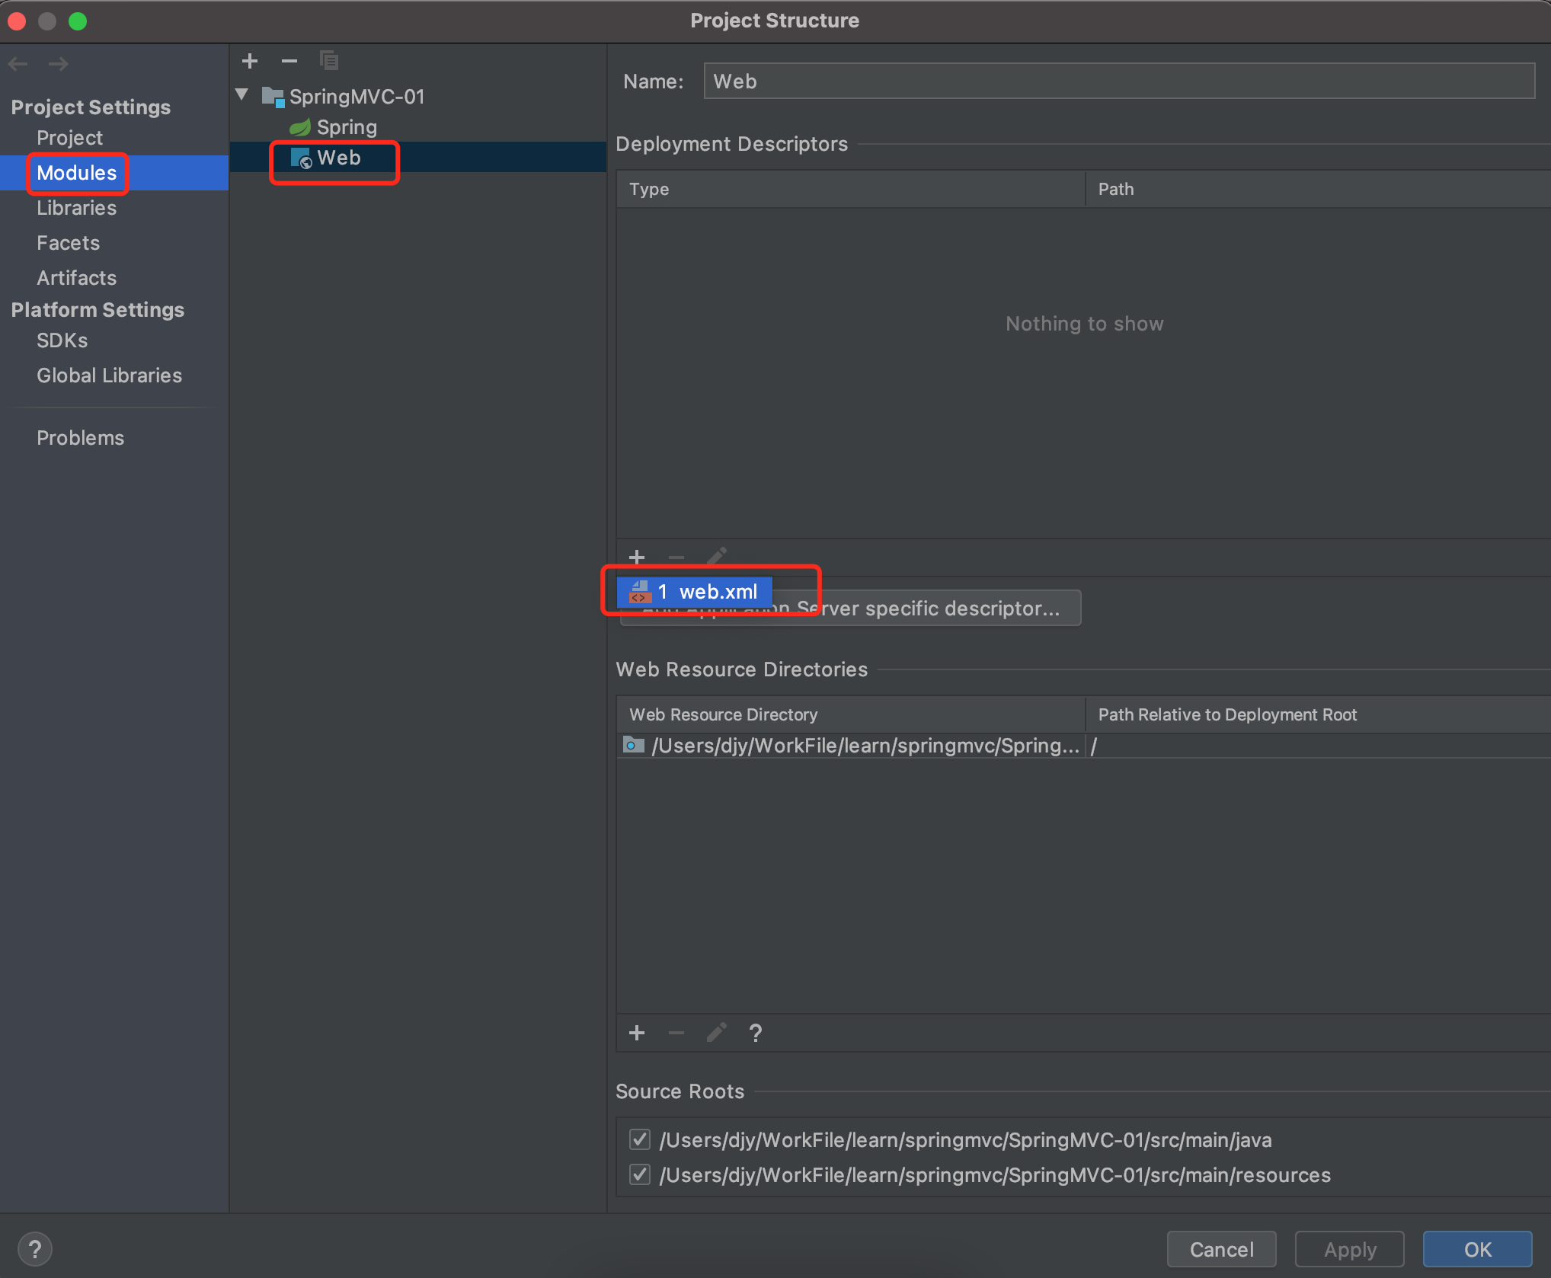Go forward with the right arrow icon
This screenshot has height=1278, width=1551.
click(58, 64)
